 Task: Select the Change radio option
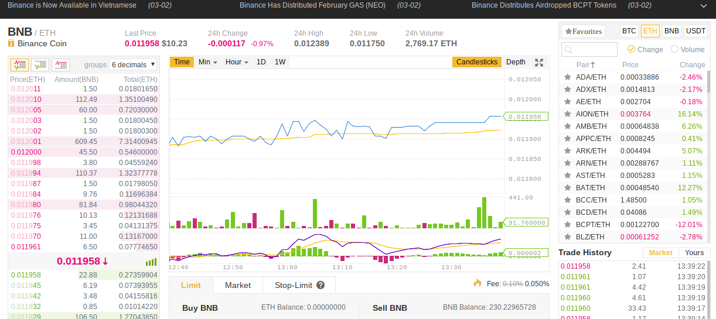(x=631, y=49)
